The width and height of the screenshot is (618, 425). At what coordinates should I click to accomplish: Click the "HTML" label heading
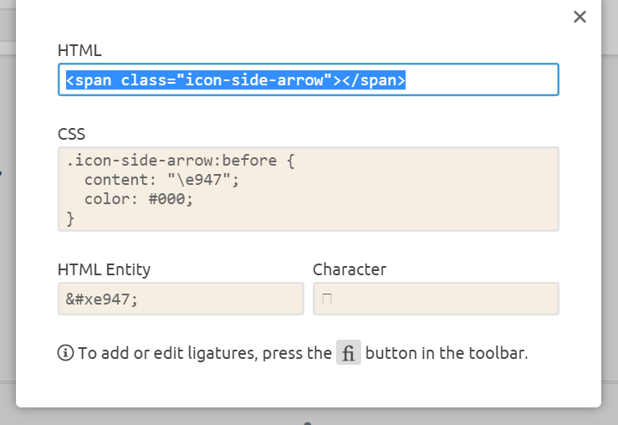coord(79,50)
